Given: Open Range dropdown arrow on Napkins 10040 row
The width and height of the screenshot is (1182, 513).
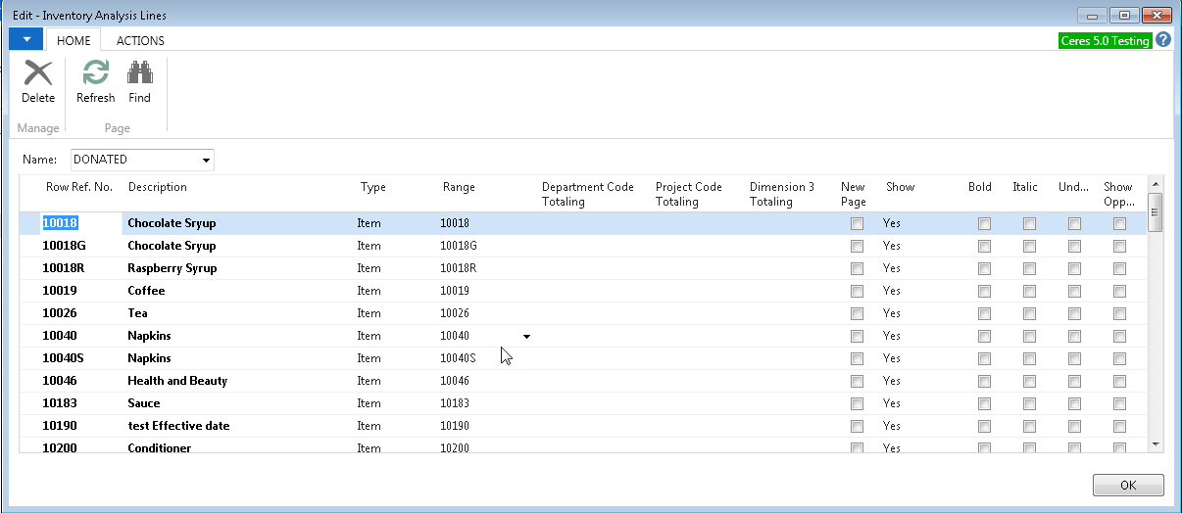Looking at the screenshot, I should (x=526, y=336).
